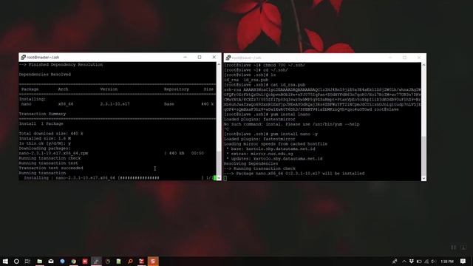Click the Installing nano progress bar line

click(118, 178)
